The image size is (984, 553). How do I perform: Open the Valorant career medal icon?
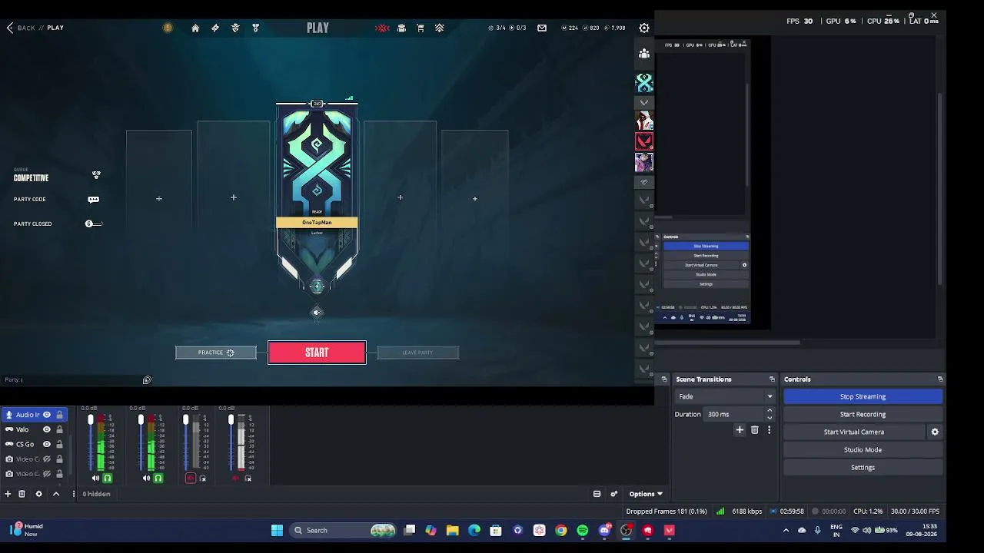tap(255, 28)
